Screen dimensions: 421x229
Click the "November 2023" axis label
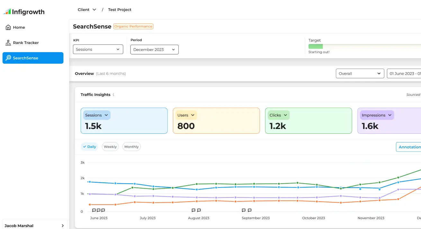tap(371, 218)
